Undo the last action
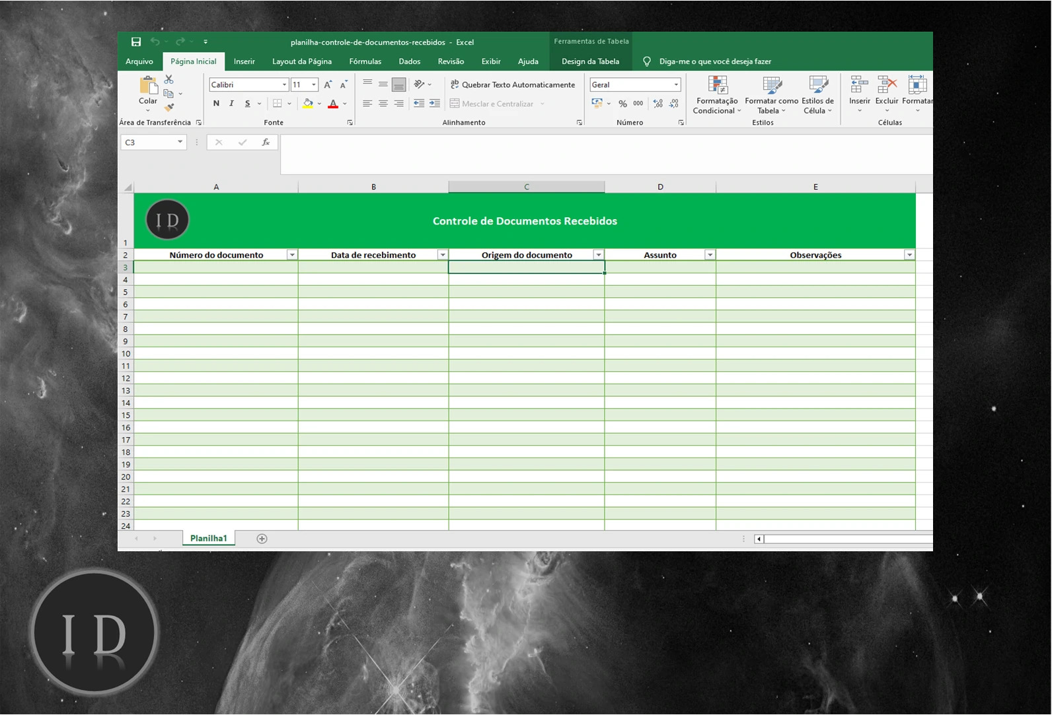Screen dimensions: 1052x715 pyautogui.click(x=155, y=42)
